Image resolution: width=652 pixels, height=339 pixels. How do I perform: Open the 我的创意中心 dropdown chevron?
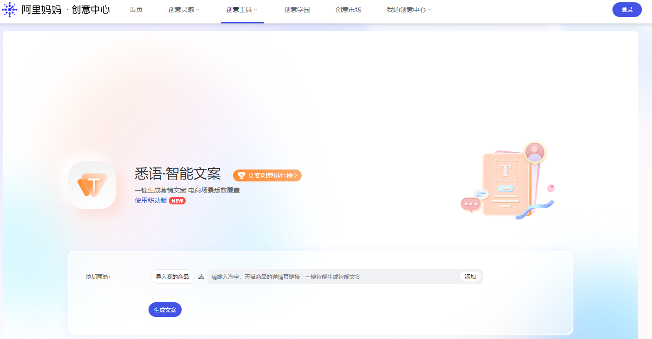click(429, 10)
